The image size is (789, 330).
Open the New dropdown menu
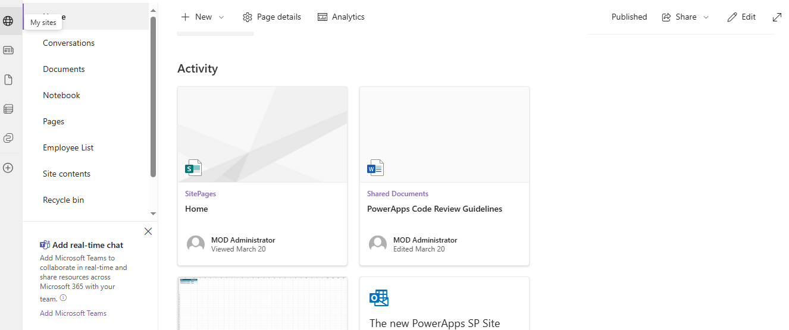click(x=203, y=17)
